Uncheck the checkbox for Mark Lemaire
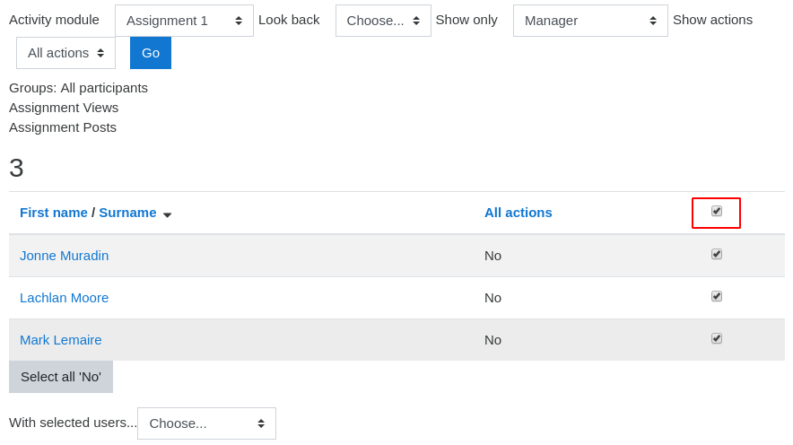Screen dimensions: 793x445 click(x=716, y=339)
